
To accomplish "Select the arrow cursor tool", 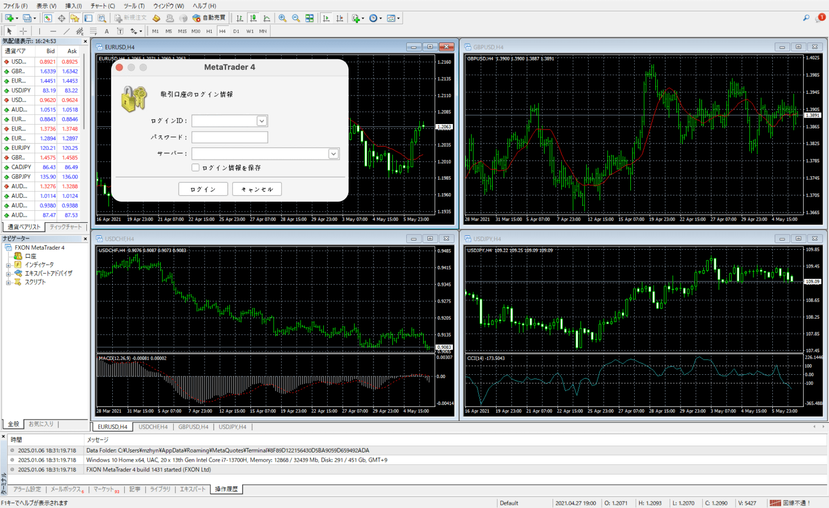I will (x=9, y=31).
